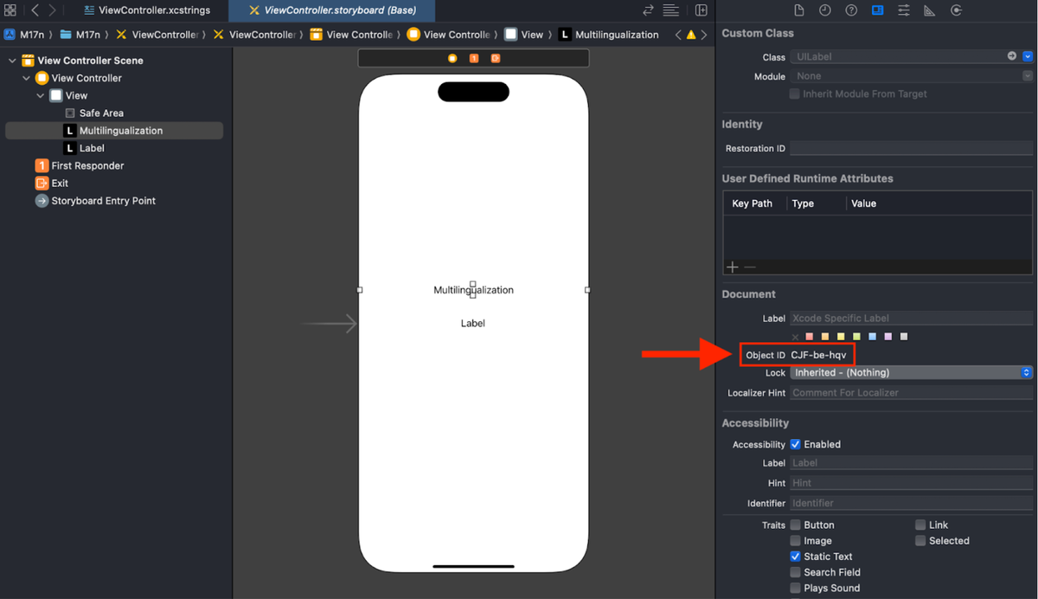This screenshot has width=1038, height=599.
Task: Select Exit in the document outline
Action: point(52,183)
